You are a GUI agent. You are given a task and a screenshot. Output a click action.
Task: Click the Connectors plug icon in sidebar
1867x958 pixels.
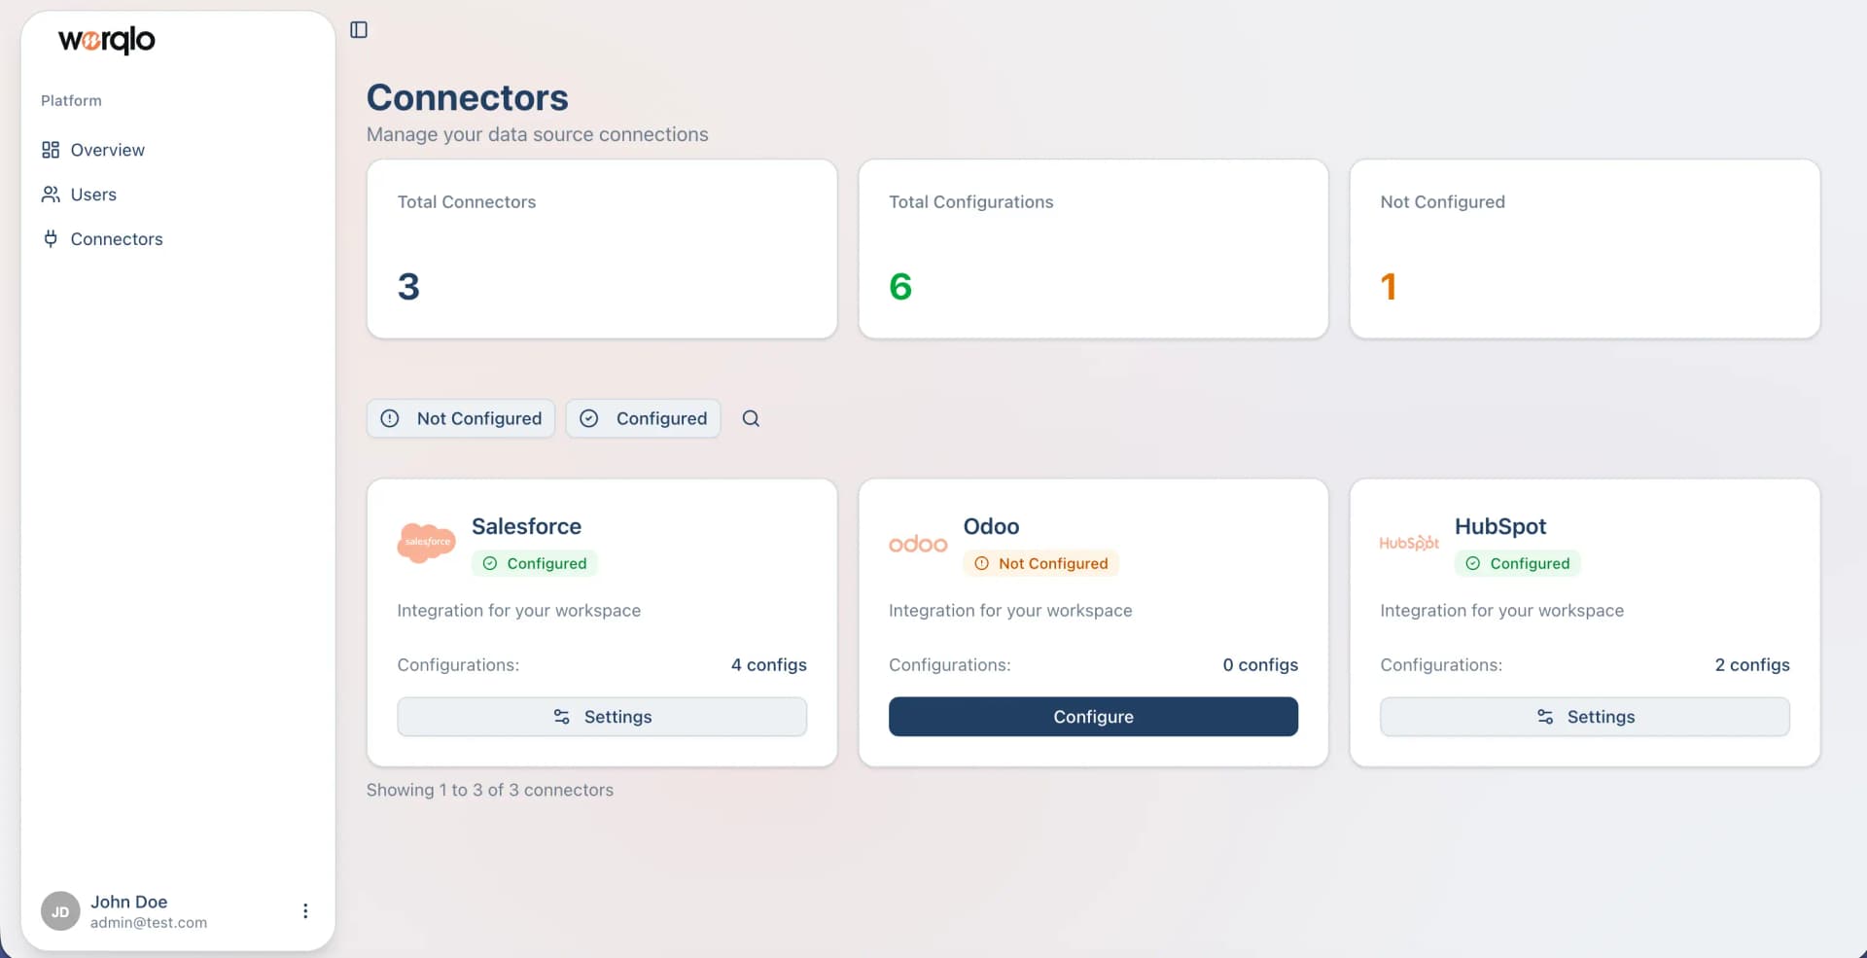pos(52,238)
